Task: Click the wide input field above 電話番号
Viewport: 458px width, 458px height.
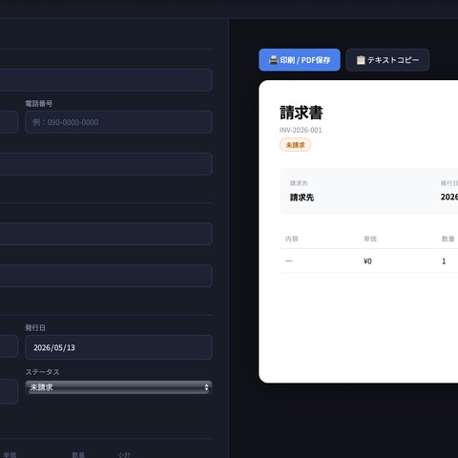Action: (106, 80)
